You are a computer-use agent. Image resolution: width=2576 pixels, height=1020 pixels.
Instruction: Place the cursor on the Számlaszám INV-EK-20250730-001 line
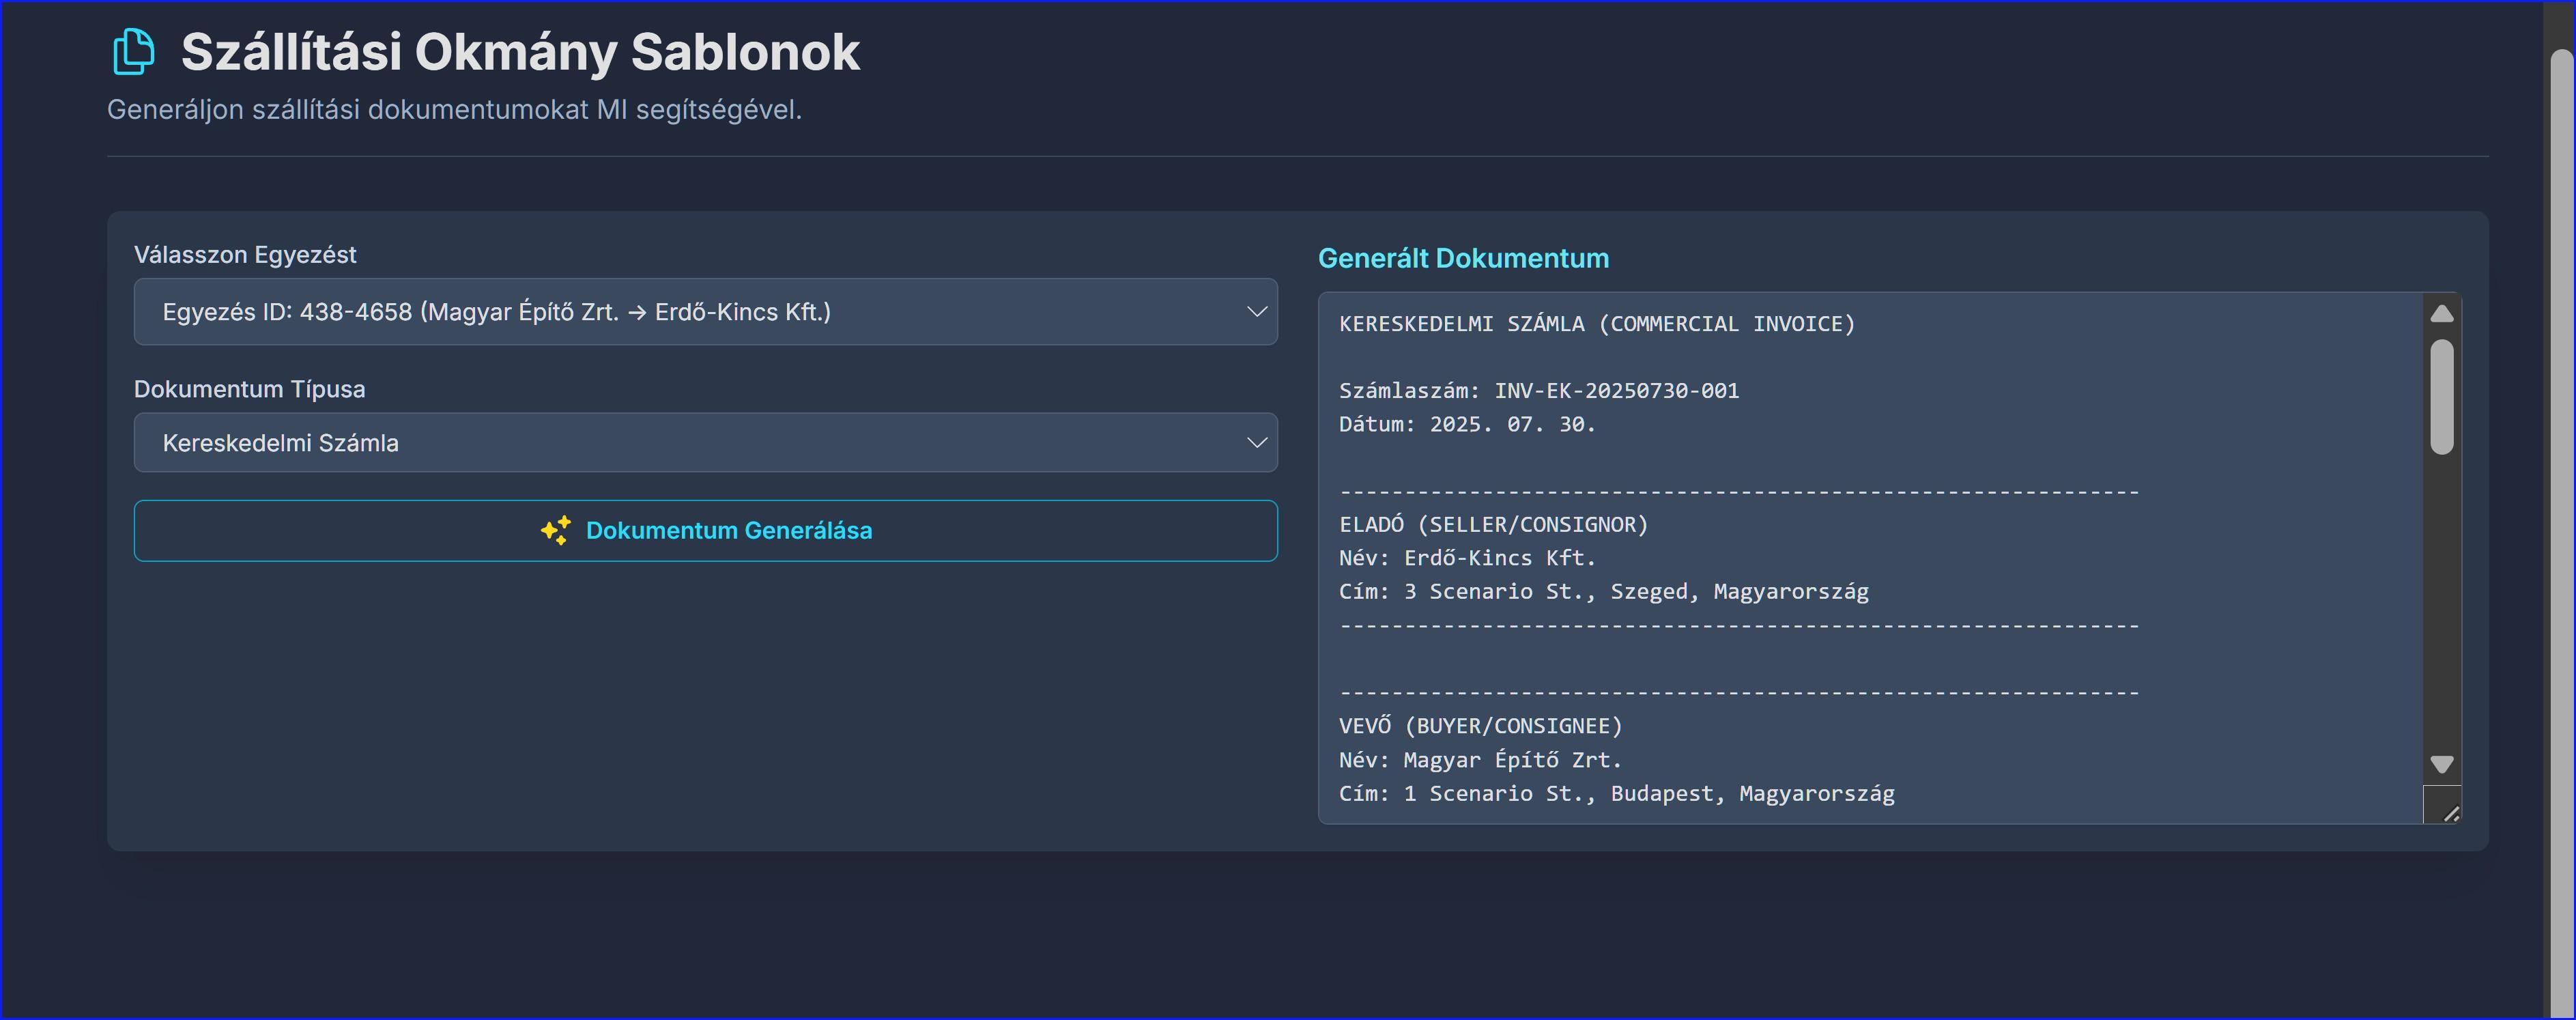pos(1538,391)
